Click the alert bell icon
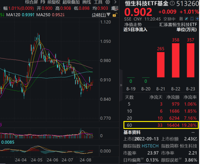 (x=192, y=19)
